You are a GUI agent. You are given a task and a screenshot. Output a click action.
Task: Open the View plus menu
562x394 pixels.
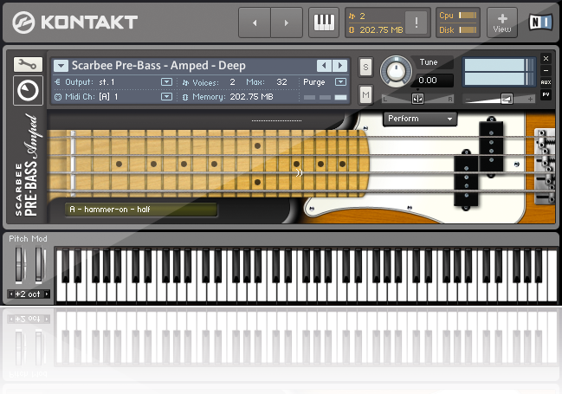502,23
